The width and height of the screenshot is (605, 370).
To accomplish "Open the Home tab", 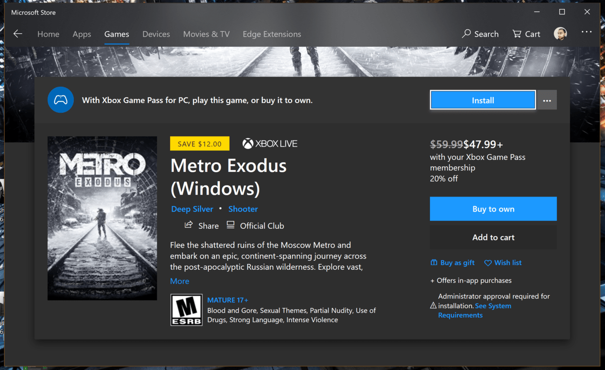I will 48,34.
